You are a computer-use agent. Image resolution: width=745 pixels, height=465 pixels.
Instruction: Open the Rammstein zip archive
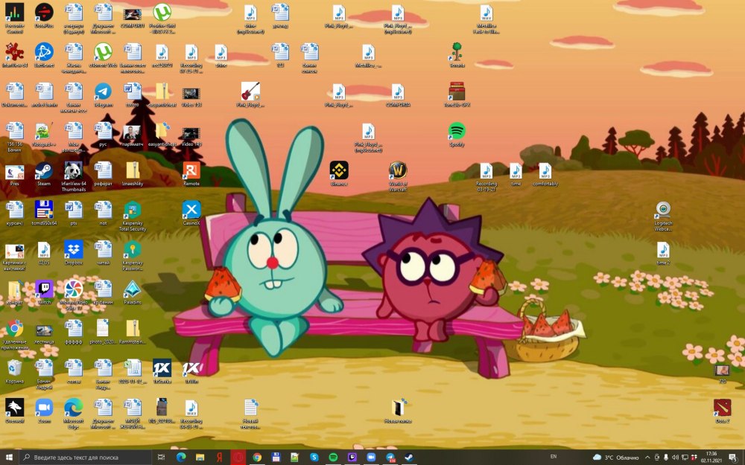click(x=133, y=332)
